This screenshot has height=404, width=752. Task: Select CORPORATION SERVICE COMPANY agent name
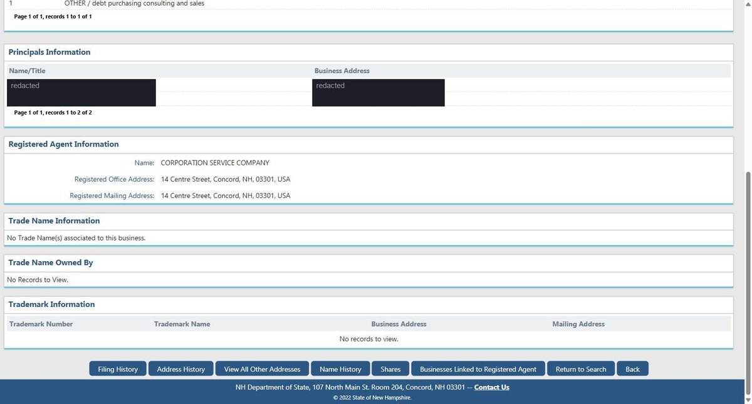215,163
